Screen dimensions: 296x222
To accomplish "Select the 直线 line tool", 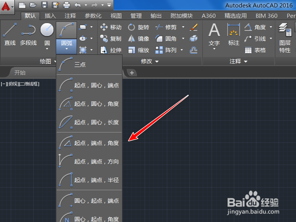I will coord(10,34).
